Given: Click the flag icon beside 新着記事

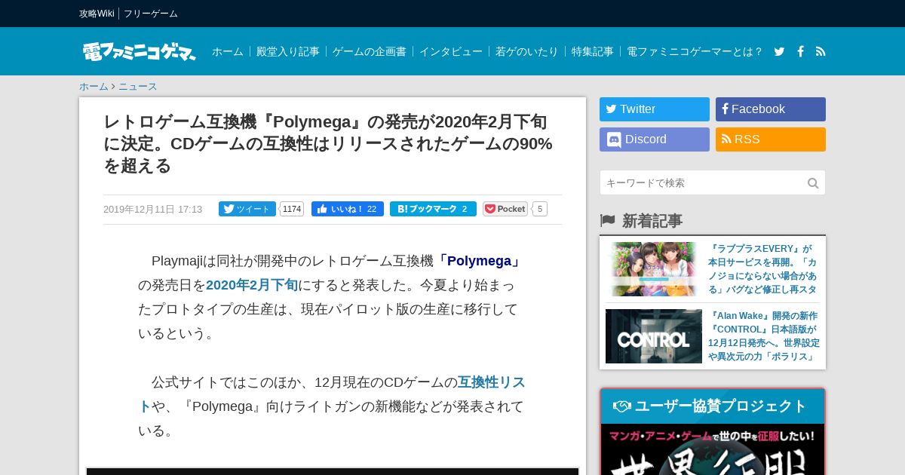Looking at the screenshot, I should click(608, 220).
